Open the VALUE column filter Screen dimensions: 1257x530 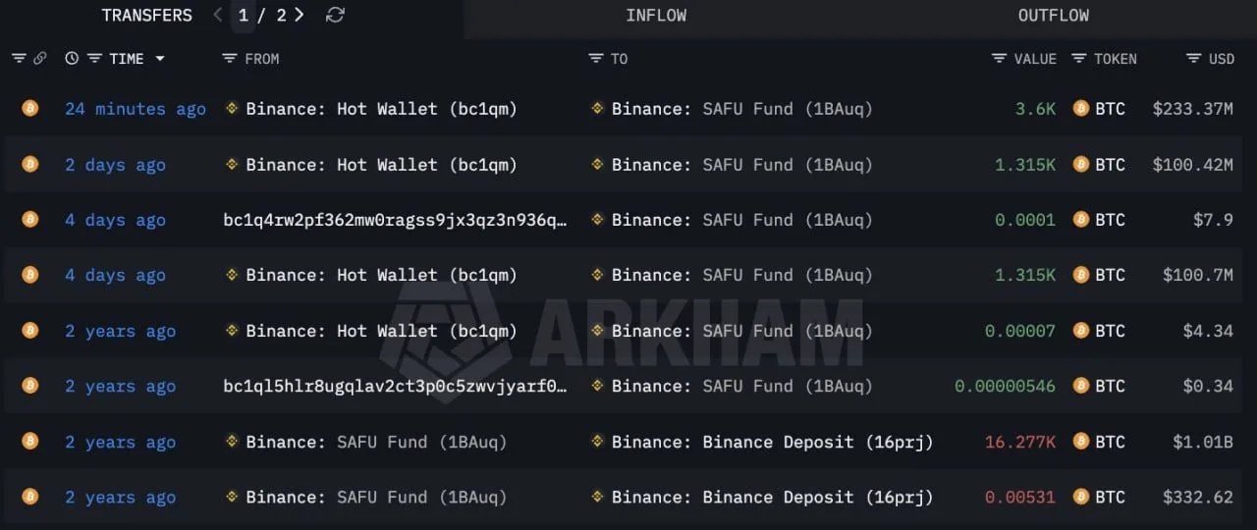999,59
